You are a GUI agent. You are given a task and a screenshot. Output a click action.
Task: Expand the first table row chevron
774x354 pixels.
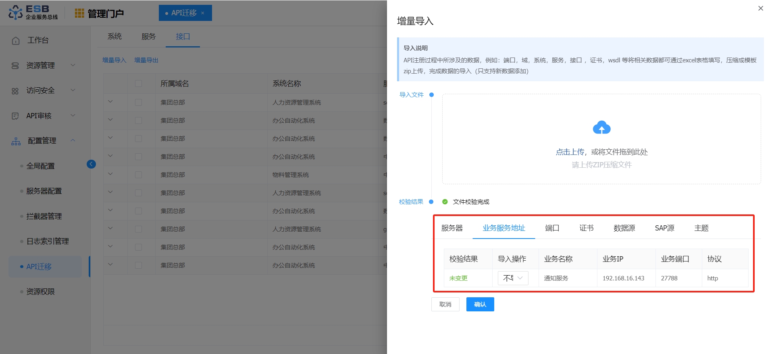pos(110,102)
